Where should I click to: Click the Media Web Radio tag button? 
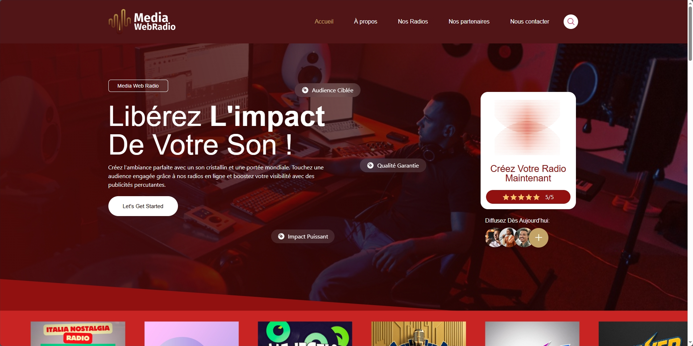click(x=138, y=86)
